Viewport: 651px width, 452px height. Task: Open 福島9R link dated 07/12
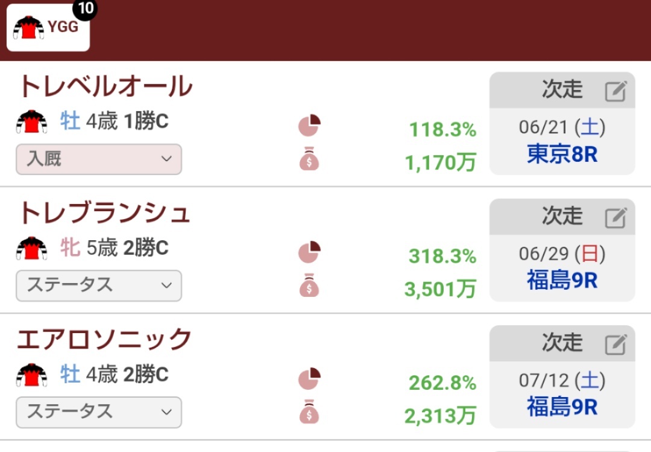(562, 407)
